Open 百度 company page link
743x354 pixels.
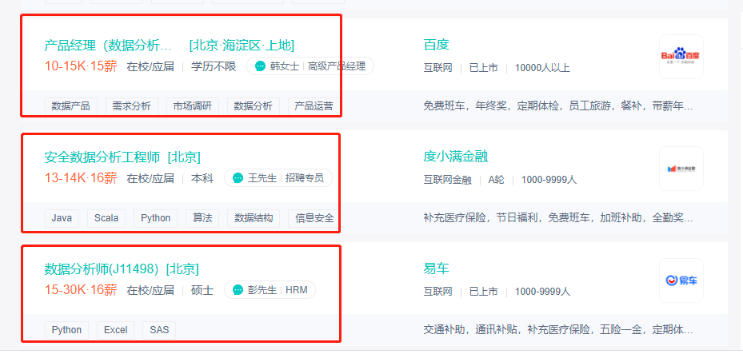tap(436, 45)
